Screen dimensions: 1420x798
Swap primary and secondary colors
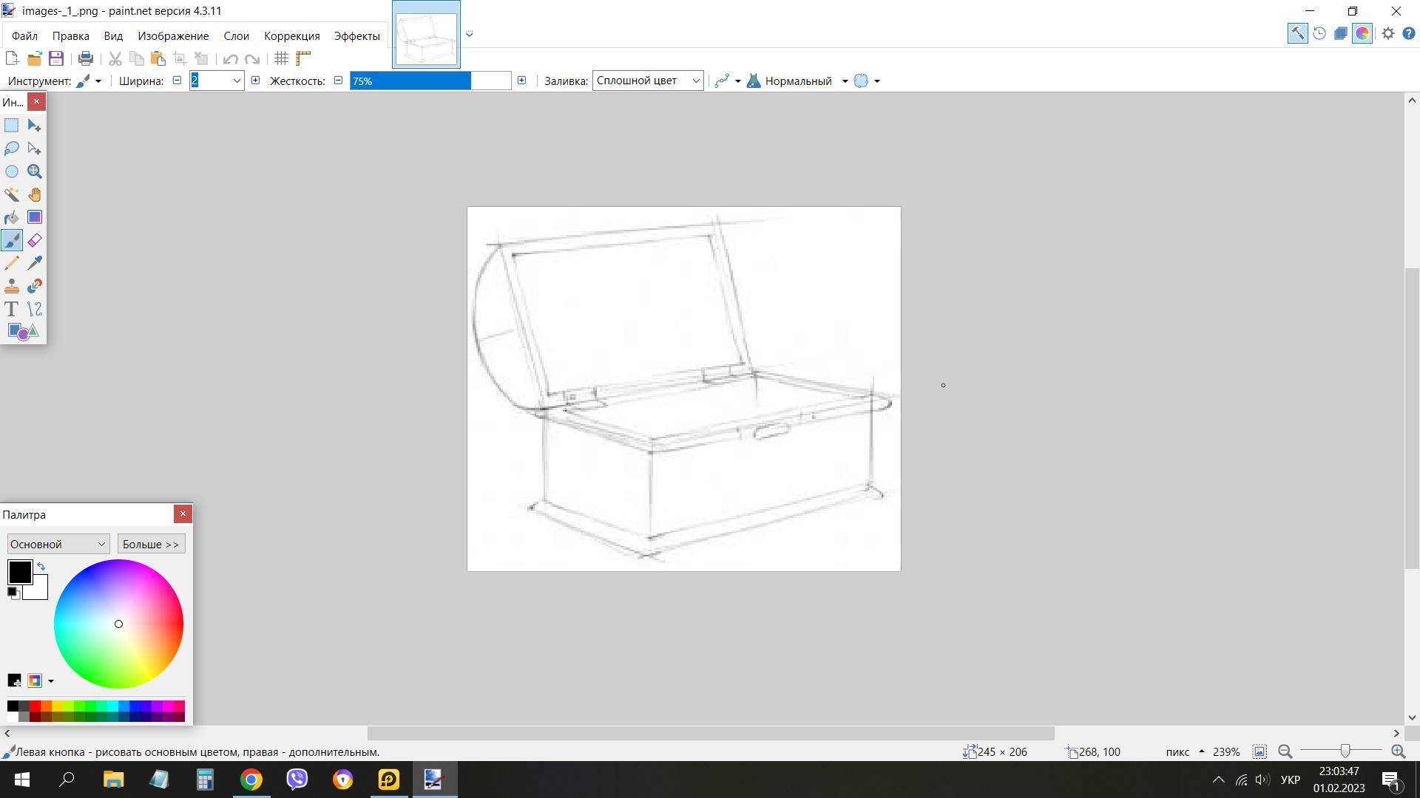pyautogui.click(x=41, y=567)
